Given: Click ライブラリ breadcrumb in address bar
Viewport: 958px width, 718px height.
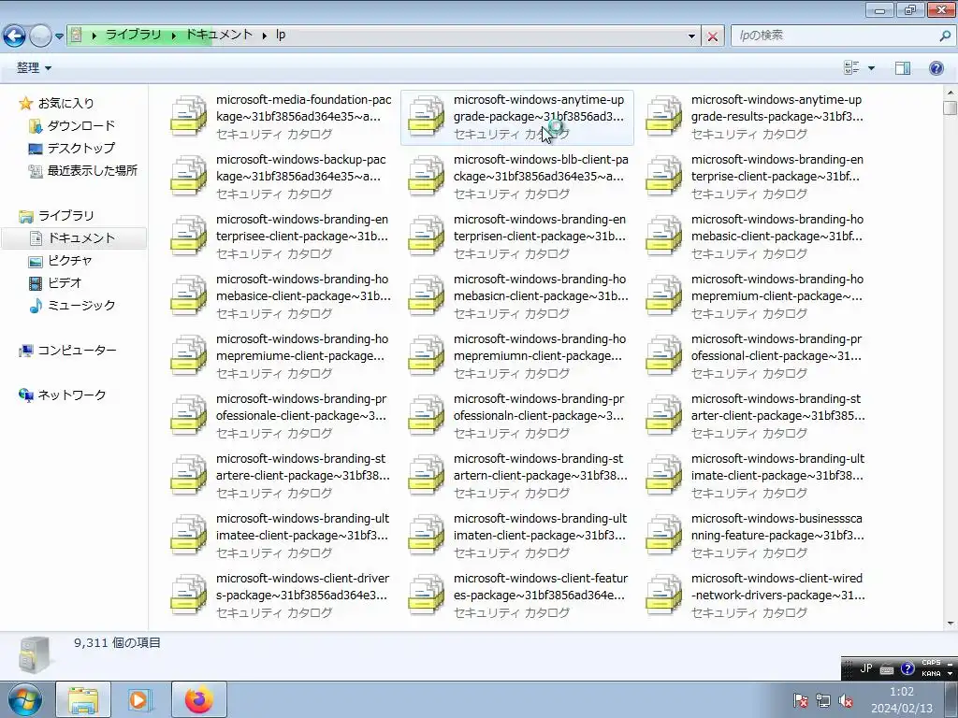Looking at the screenshot, I should 133,35.
